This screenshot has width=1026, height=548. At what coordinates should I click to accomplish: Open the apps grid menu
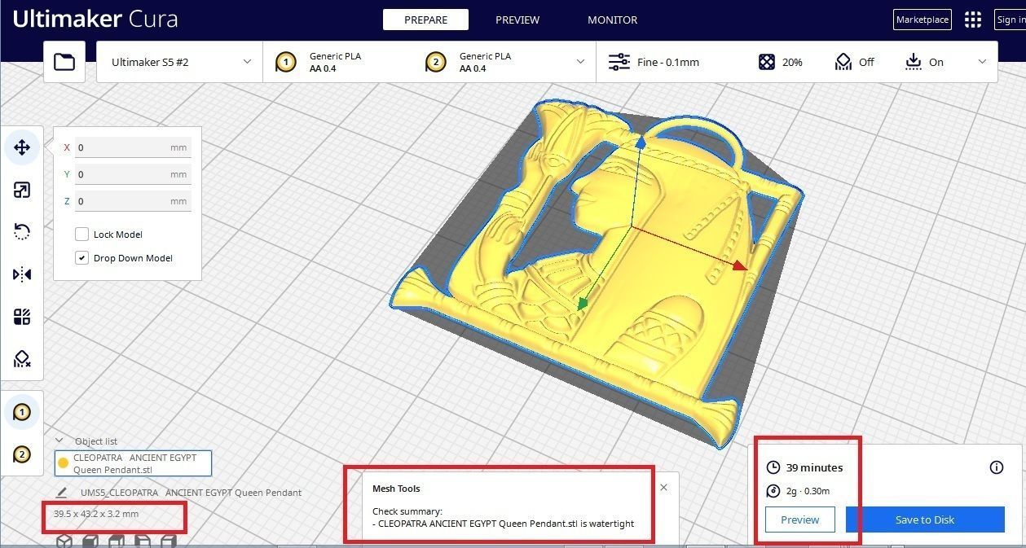tap(972, 20)
